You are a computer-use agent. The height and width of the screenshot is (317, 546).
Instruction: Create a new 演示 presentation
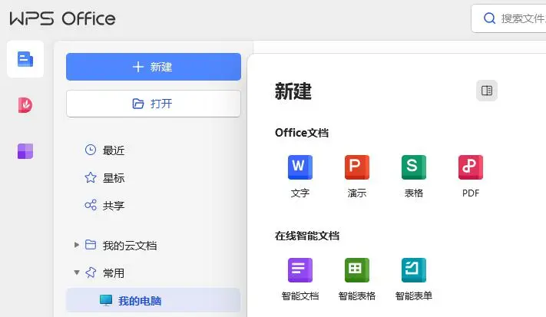pyautogui.click(x=357, y=177)
